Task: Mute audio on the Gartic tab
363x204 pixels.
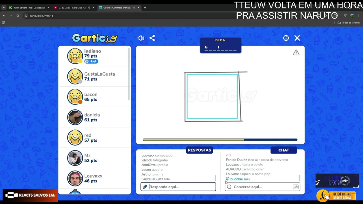Action: pyautogui.click(x=134, y=8)
